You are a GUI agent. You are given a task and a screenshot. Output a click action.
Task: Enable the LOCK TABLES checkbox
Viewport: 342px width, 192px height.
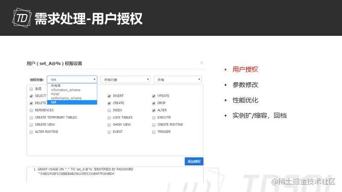109,118
